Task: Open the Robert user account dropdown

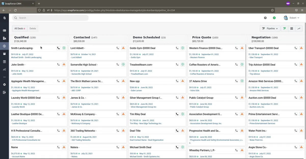Action: tap(291, 18)
